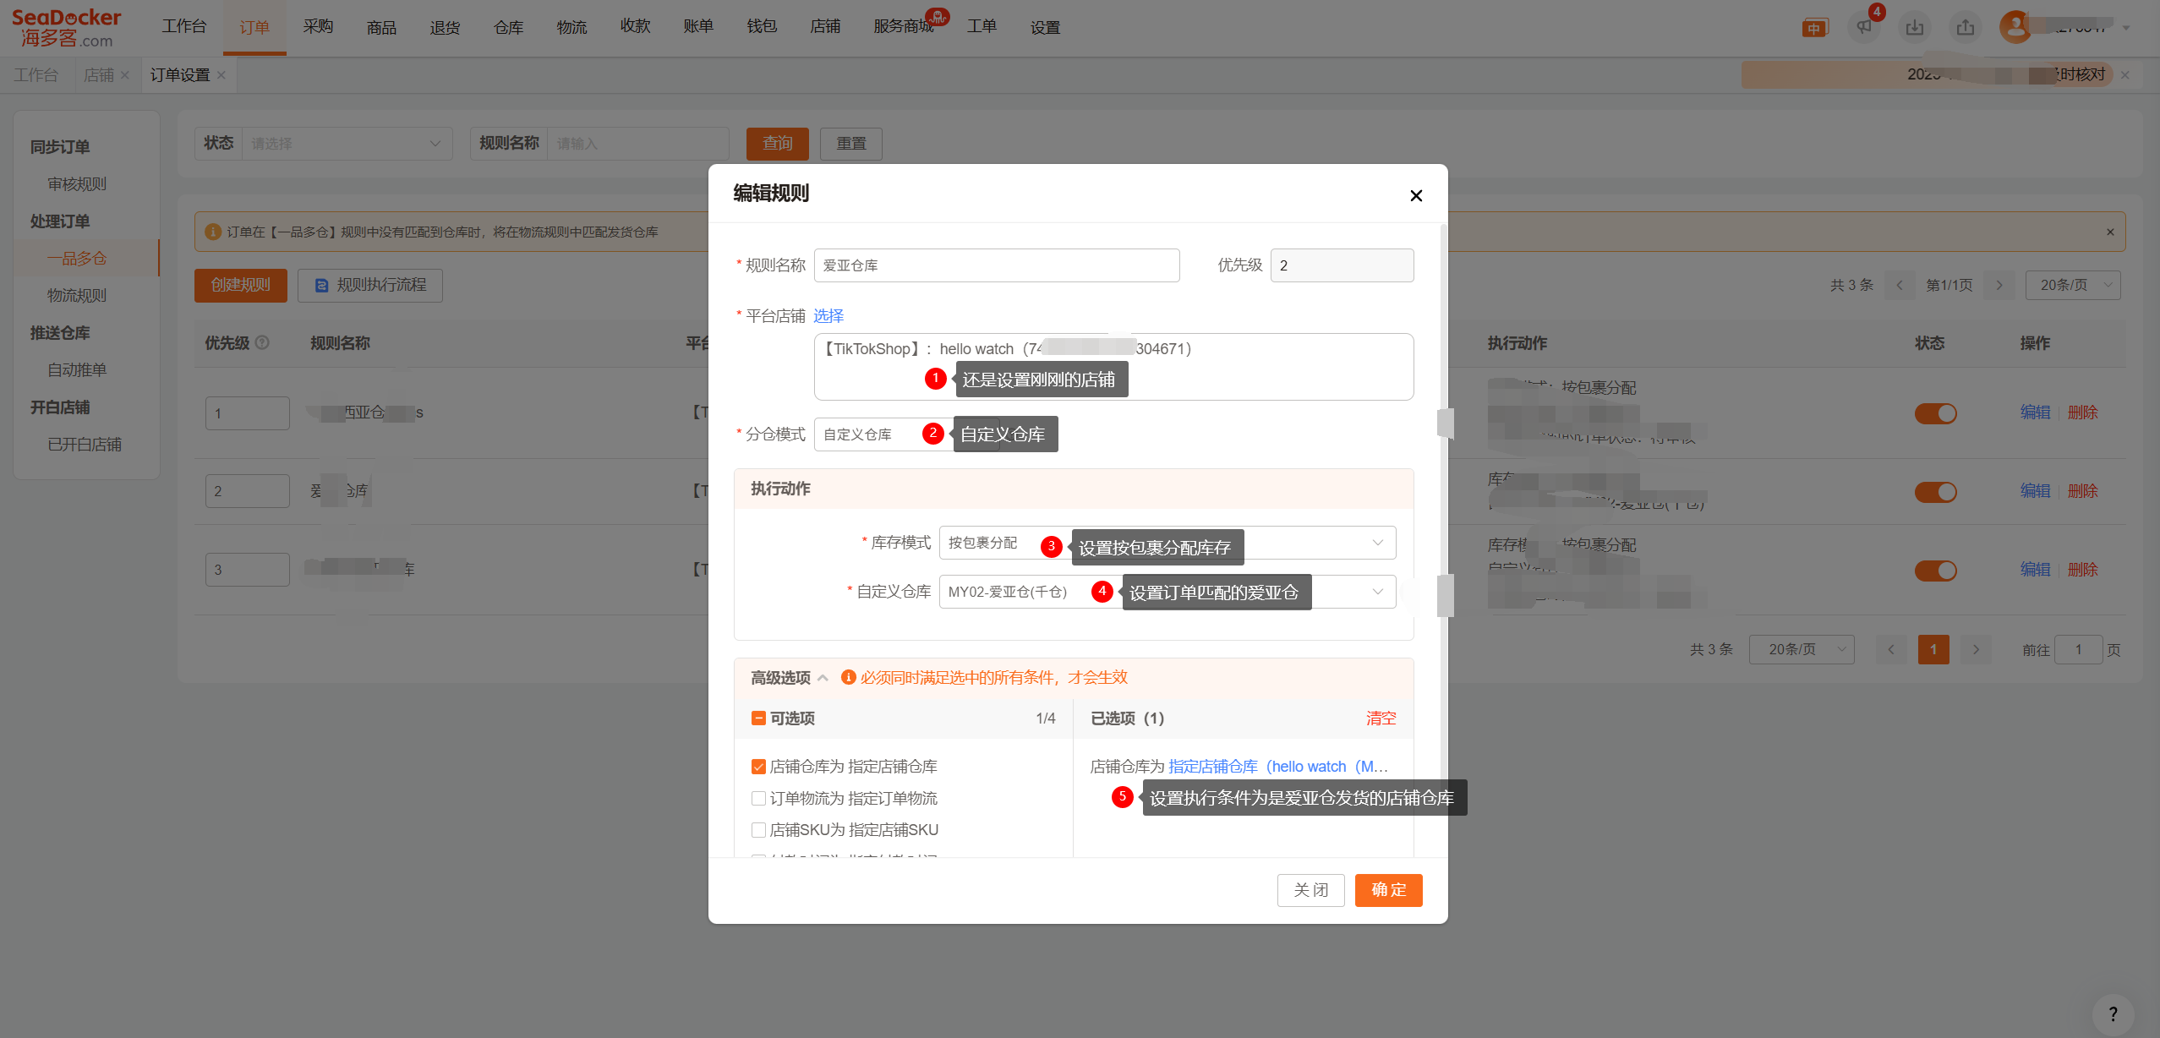Click 清空 to clear selected options
The image size is (2160, 1038).
1381,718
